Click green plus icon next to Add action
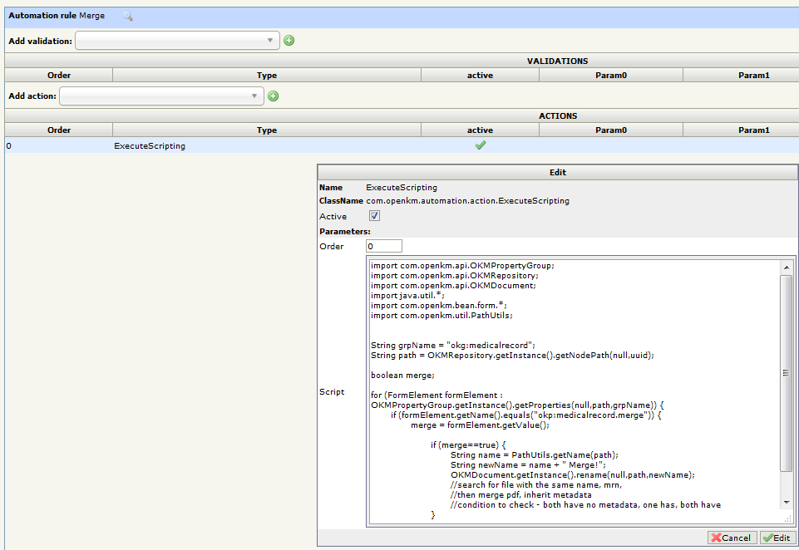 pyautogui.click(x=273, y=96)
